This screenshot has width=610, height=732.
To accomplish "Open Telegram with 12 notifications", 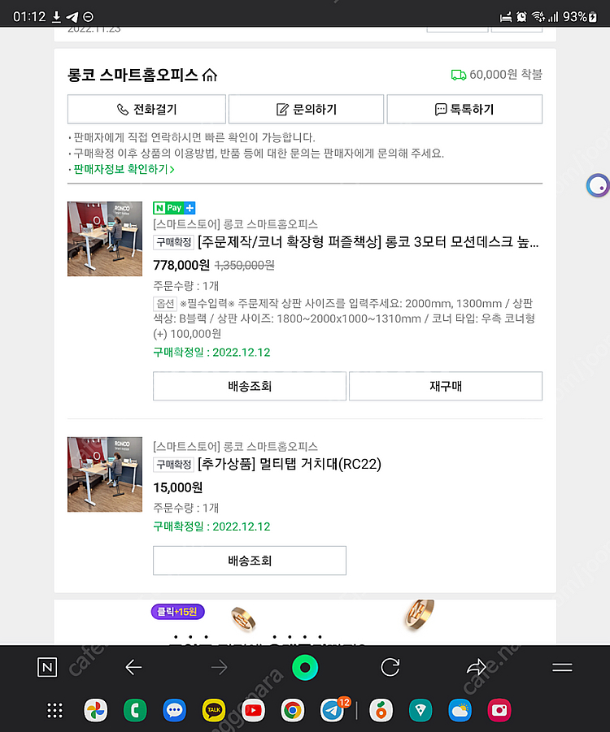I will 333,710.
